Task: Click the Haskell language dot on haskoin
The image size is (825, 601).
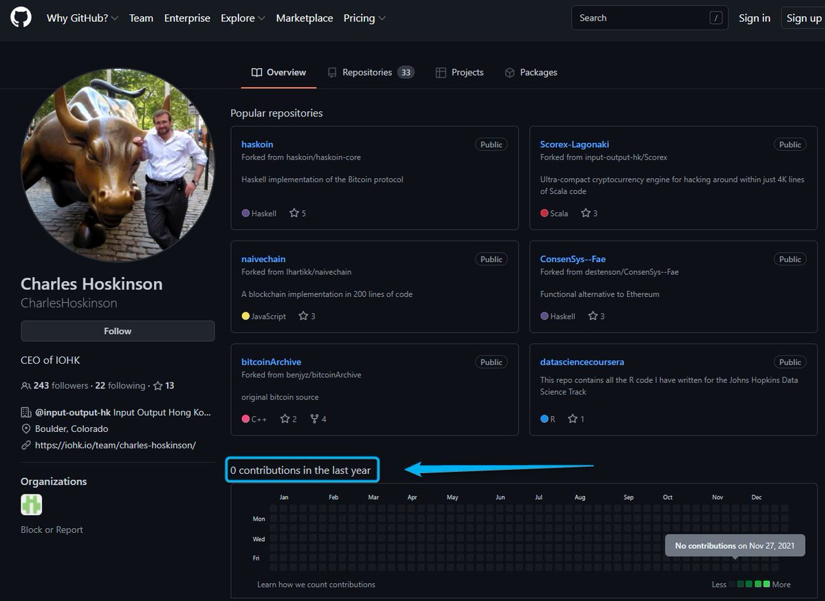Action: click(x=245, y=213)
